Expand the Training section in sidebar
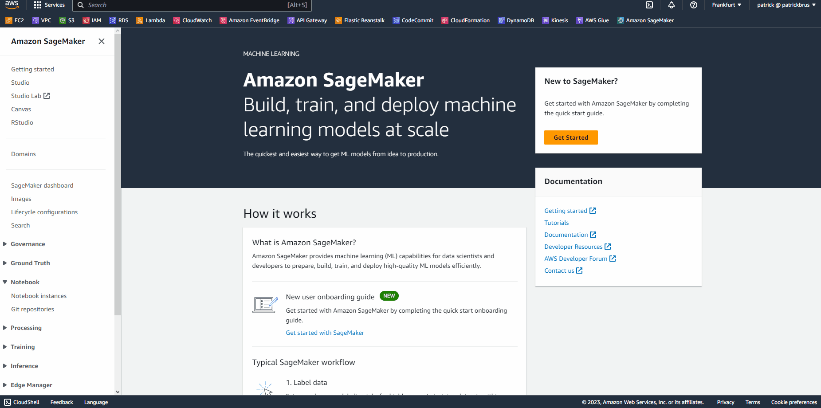Viewport: 821px width, 408px height. (23, 347)
